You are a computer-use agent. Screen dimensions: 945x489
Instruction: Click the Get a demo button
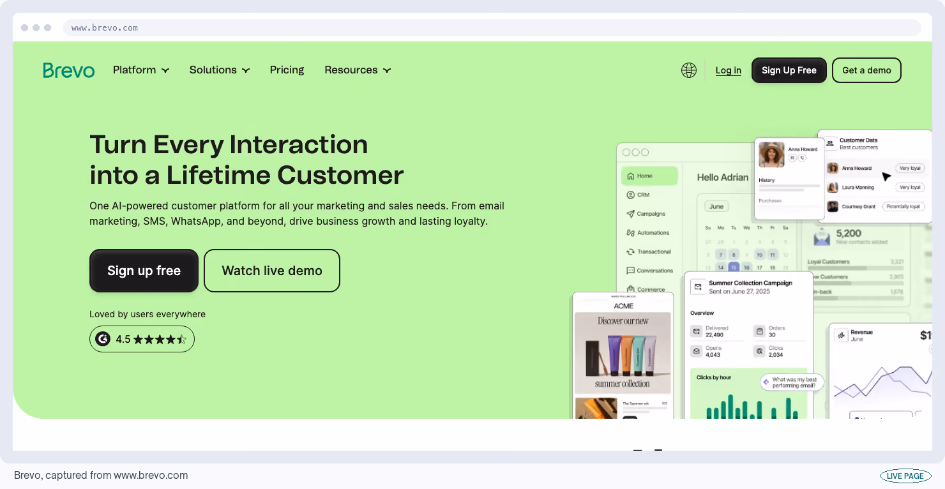click(x=866, y=70)
